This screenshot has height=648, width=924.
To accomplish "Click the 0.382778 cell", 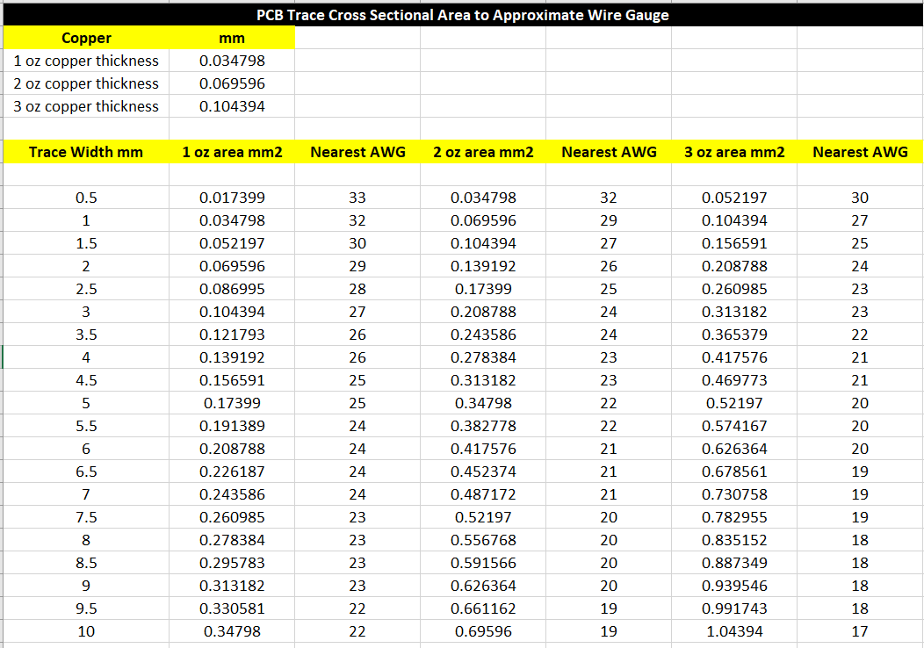I will point(483,426).
